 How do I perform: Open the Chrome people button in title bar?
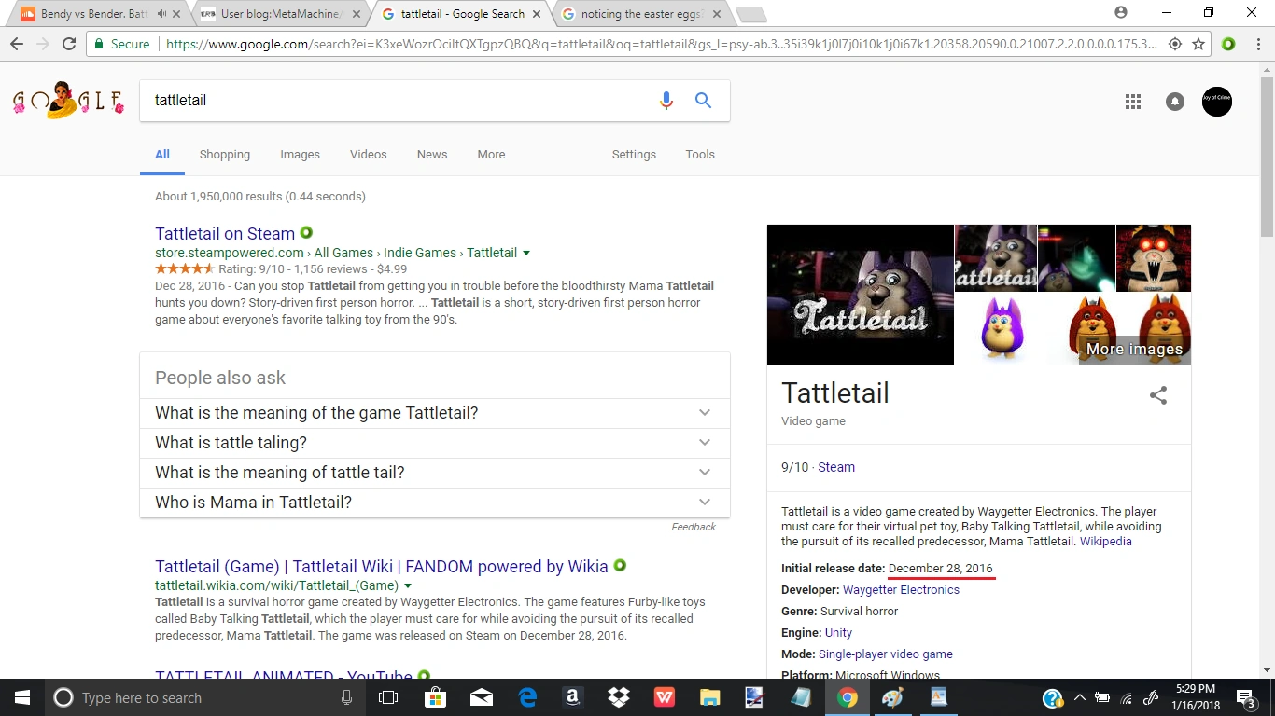(x=1121, y=13)
